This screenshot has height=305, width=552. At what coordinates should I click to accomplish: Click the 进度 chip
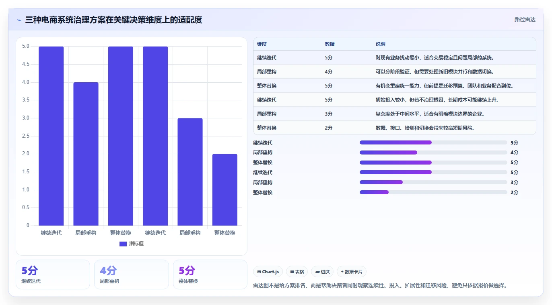[322, 272]
